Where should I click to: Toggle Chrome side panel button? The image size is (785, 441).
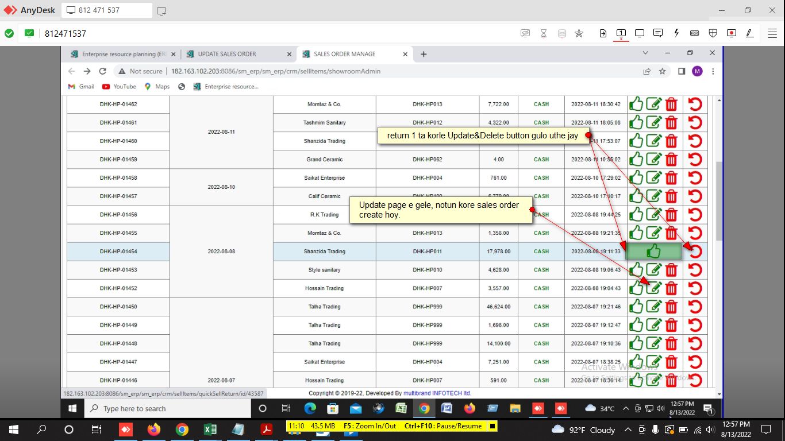682,71
